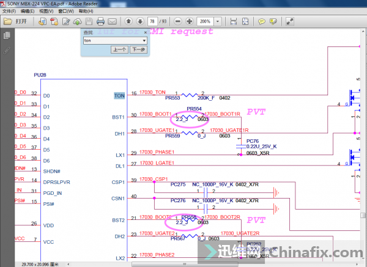
Task: Click the PR554 resistor label
Action: [x=195, y=109]
